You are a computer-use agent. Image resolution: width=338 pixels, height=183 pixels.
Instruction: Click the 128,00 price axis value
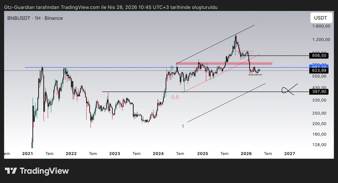point(319,145)
